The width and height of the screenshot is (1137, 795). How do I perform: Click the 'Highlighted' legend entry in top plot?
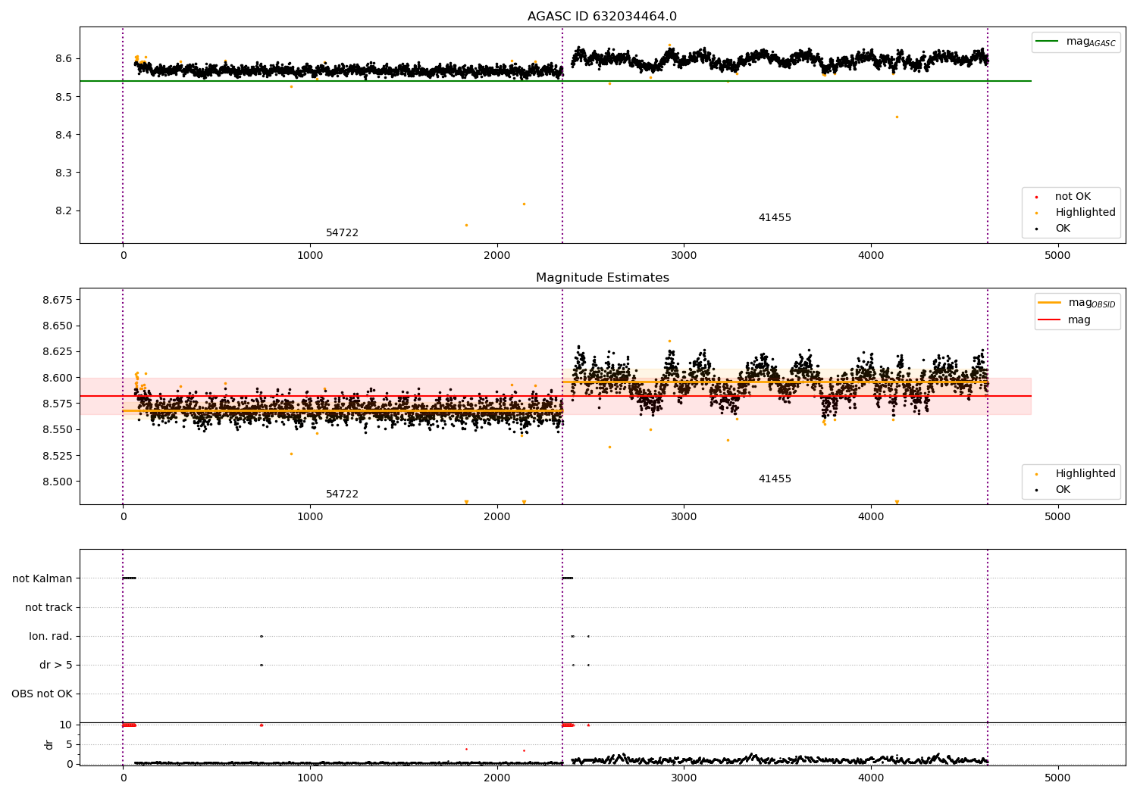(1085, 213)
